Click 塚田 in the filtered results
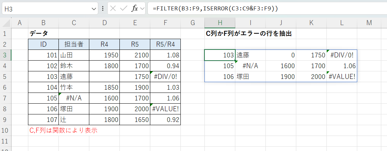The image size is (387, 151). pos(250,77)
